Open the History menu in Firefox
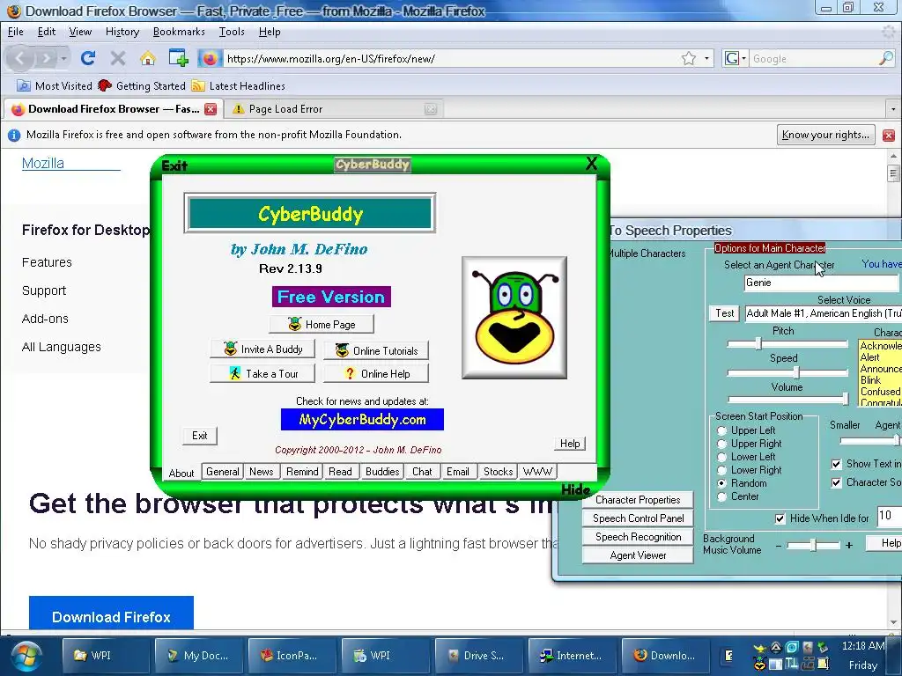902x676 pixels. point(122,32)
